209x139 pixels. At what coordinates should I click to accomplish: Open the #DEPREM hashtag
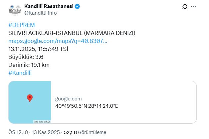click(21, 25)
